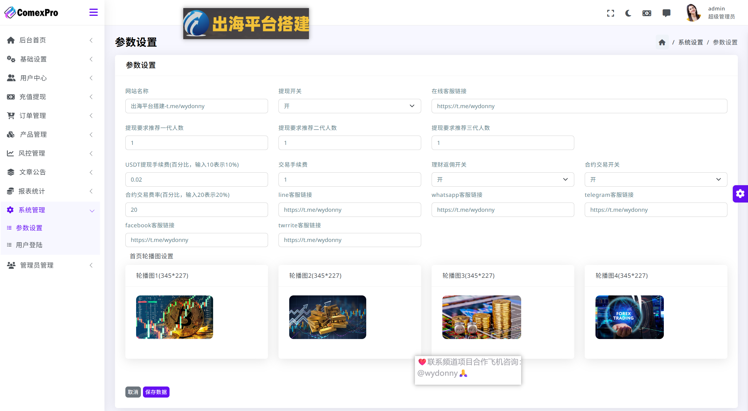Toggle the hamburger sidebar menu icon
This screenshot has height=411, width=748.
(x=93, y=13)
